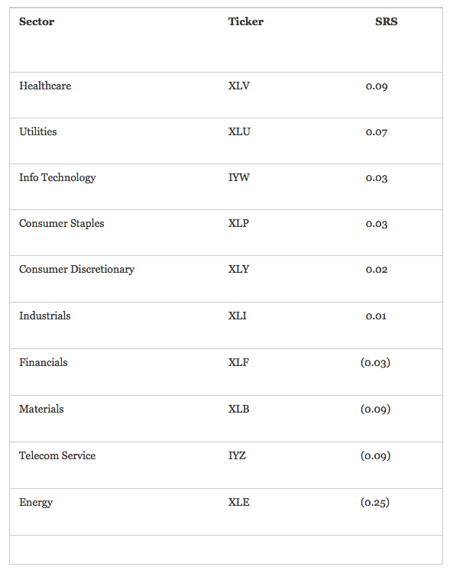
Task: Select the XLP ticker text
Action: tap(238, 223)
